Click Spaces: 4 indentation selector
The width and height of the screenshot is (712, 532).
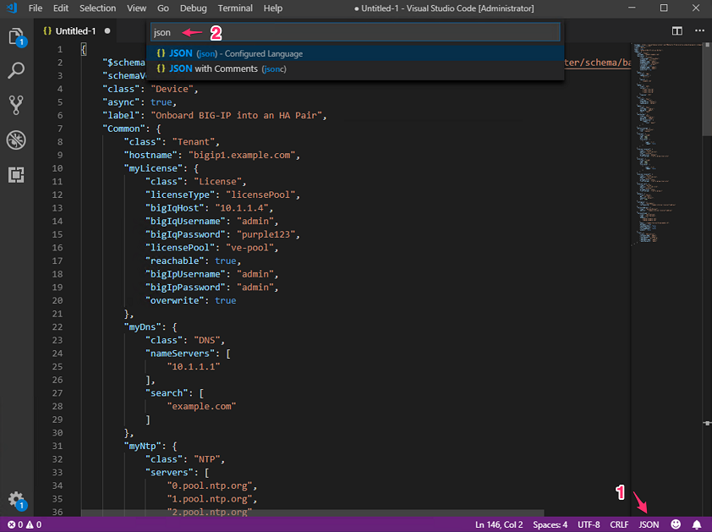click(x=550, y=524)
